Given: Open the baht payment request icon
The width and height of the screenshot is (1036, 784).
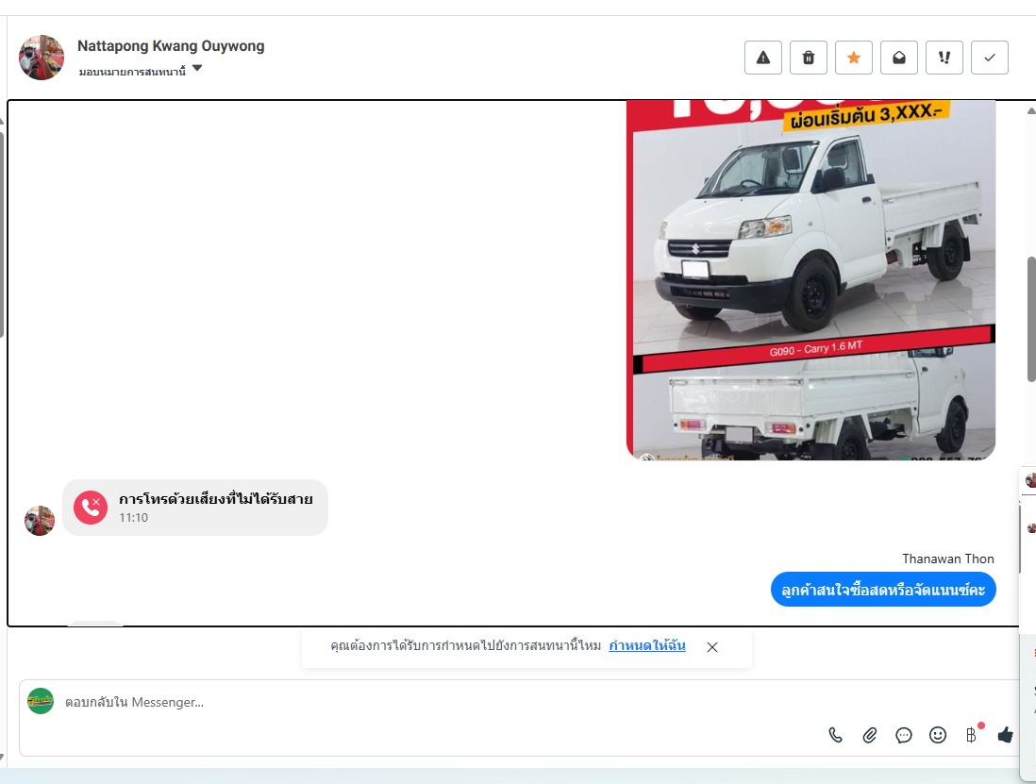Looking at the screenshot, I should coord(971,735).
